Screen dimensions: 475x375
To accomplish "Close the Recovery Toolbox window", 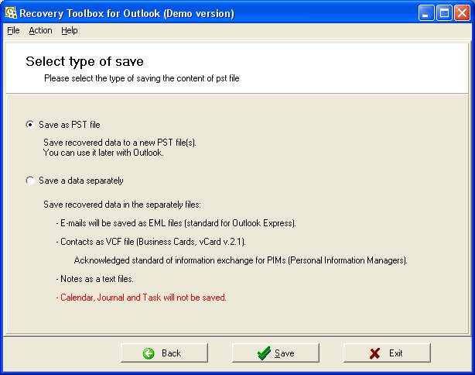I will (462, 13).
